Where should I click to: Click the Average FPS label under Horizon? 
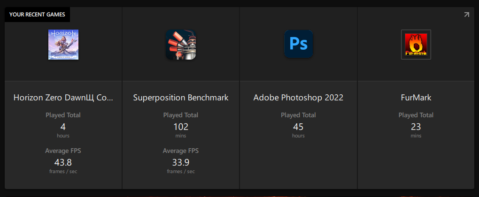pyautogui.click(x=63, y=151)
